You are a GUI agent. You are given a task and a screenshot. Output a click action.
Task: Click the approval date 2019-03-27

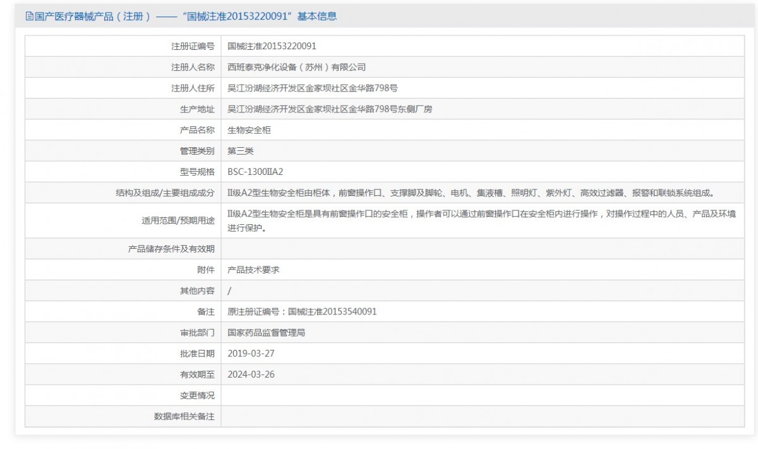tap(251, 353)
